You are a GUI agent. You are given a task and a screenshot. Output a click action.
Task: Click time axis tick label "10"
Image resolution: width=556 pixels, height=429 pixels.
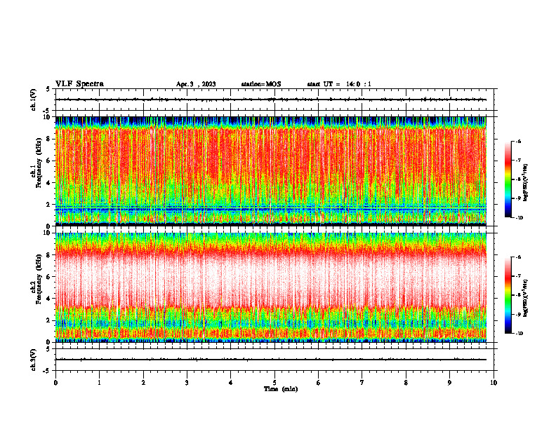point(494,383)
